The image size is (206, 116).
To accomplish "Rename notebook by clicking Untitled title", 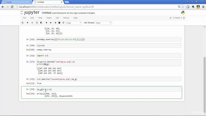I will 46,13.
